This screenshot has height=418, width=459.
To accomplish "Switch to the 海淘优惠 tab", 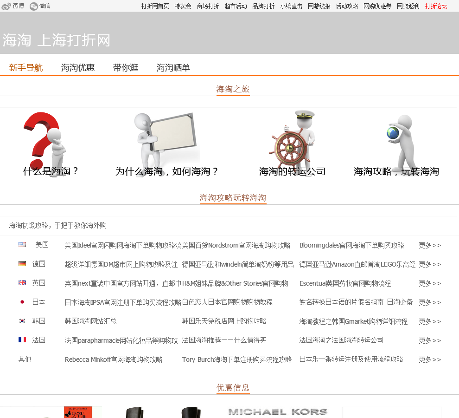I will pos(78,68).
